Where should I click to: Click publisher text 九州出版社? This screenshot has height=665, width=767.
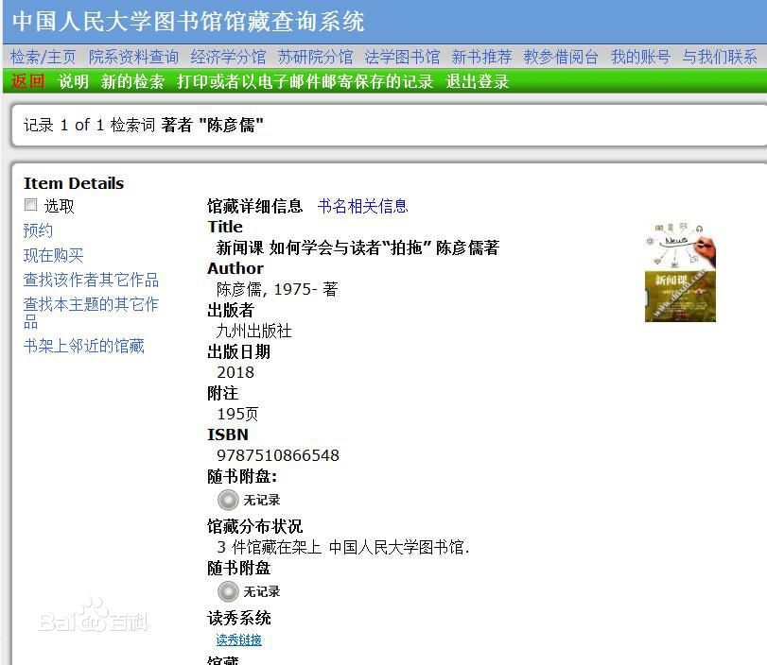253,331
